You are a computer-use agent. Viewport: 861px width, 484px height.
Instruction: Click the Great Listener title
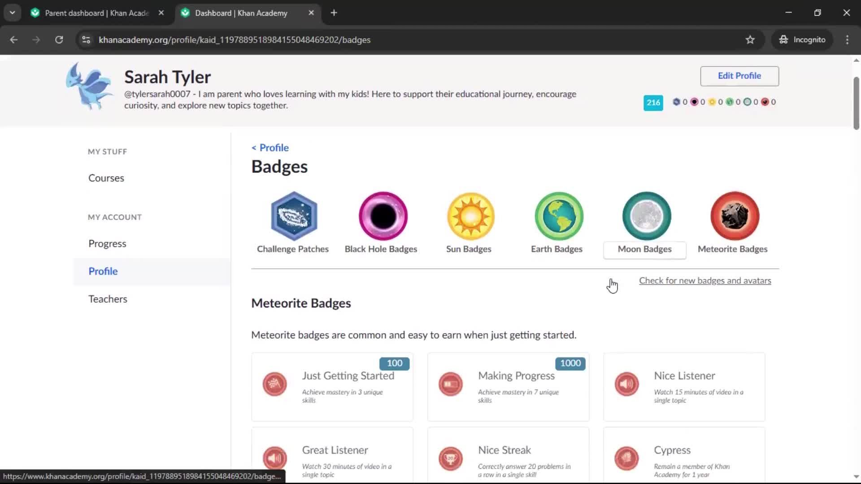(x=335, y=450)
